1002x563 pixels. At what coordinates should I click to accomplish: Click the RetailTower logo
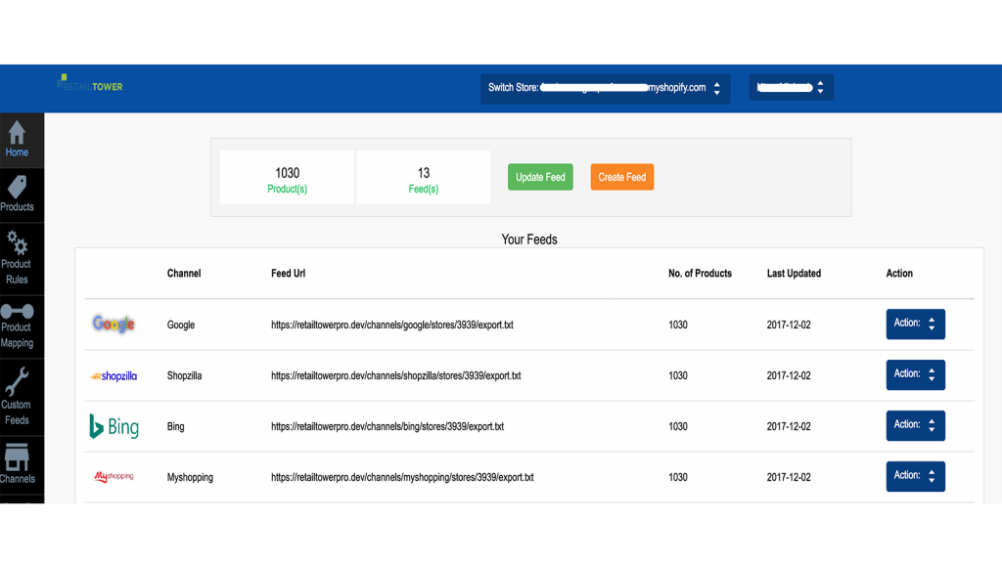pyautogui.click(x=89, y=83)
